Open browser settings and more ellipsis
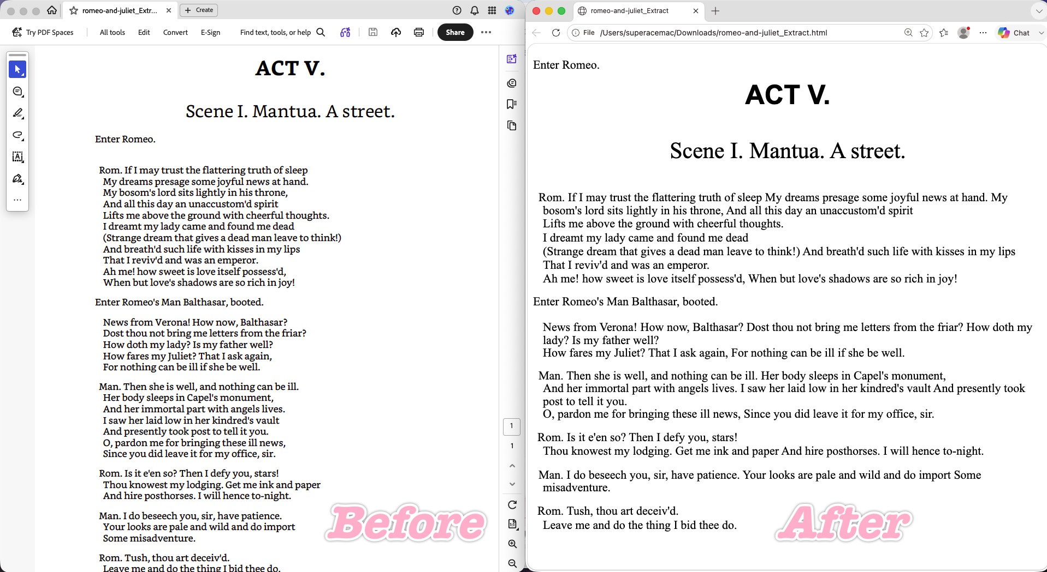This screenshot has height=572, width=1047. (x=983, y=33)
